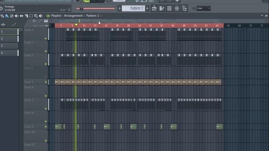Mute Track 1 via its green LED

tap(46, 39)
